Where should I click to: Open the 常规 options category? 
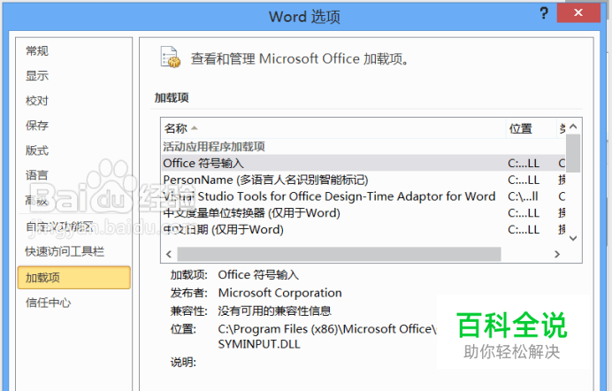[37, 50]
